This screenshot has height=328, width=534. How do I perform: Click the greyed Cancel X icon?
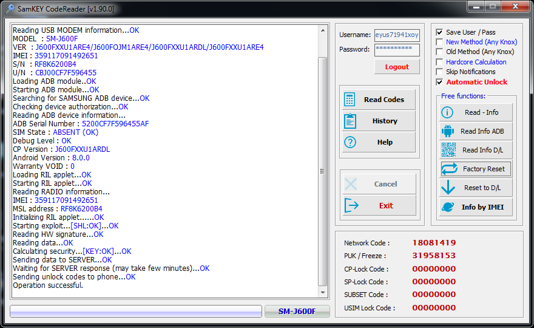pos(351,184)
